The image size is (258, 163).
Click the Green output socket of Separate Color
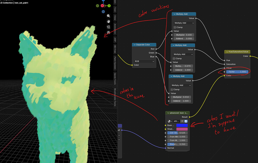156,53
